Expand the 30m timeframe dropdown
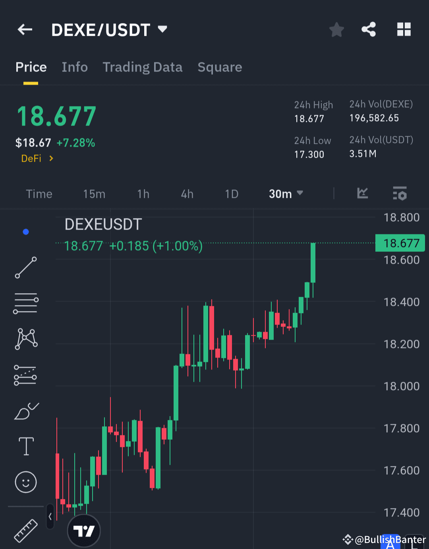429x549 pixels. 286,194
